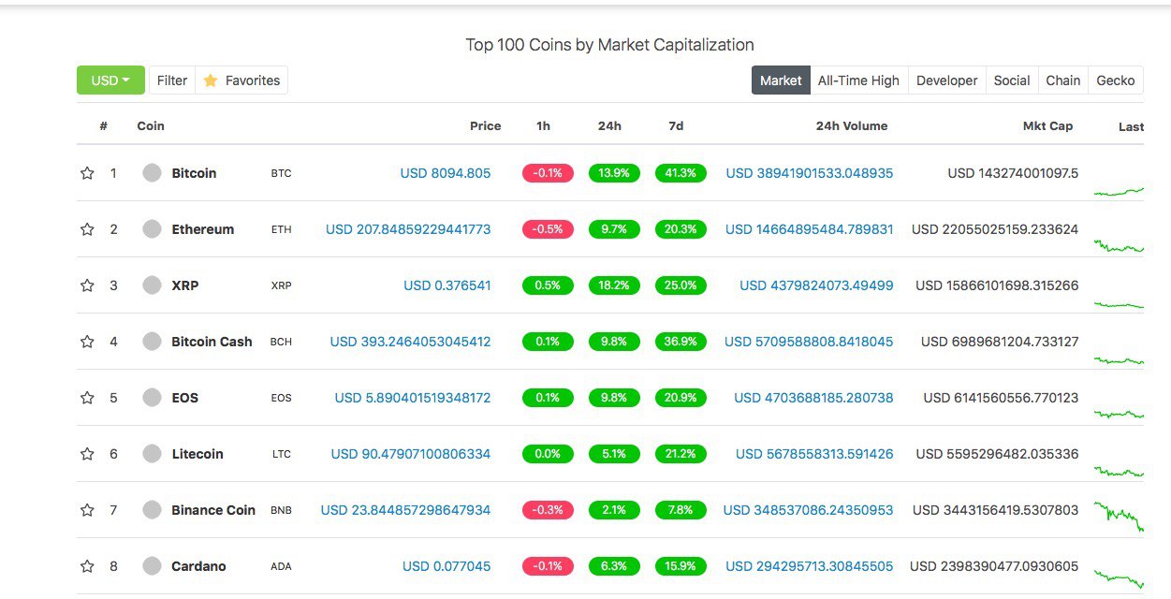Show Favorites coins only
1171x599 pixels.
click(242, 80)
